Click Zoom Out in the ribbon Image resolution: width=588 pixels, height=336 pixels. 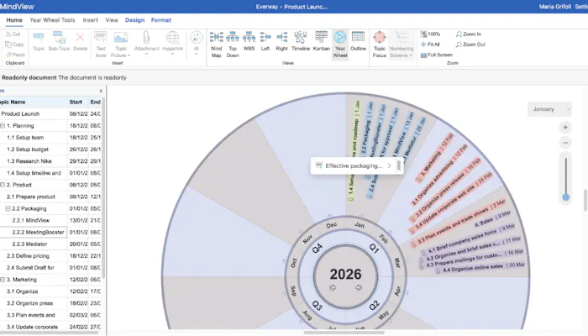pyautogui.click(x=470, y=45)
